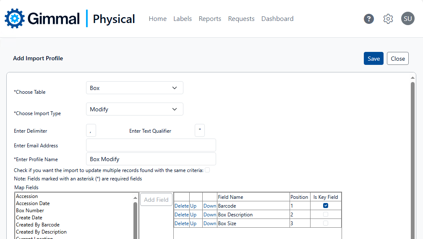Open the settings gear icon
Image resolution: width=423 pixels, height=239 pixels.
coord(388,19)
